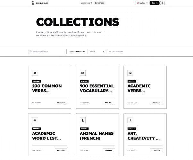Image resolution: width=193 pixels, height=160 pixels.
Task: Toggle the light/dark theme sun icon
Action: click(162, 3)
